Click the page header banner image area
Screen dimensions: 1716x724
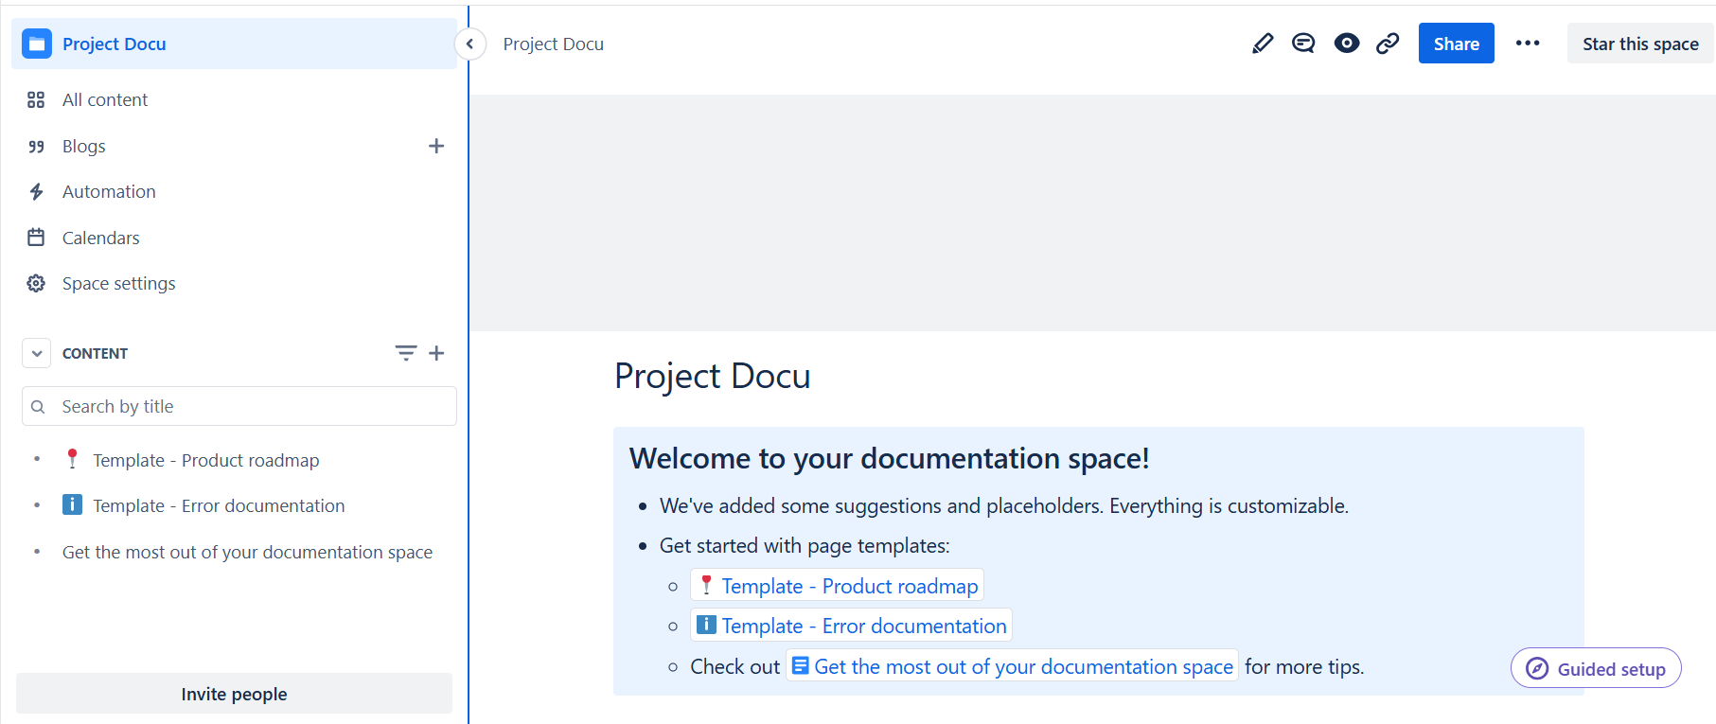tap(1092, 213)
